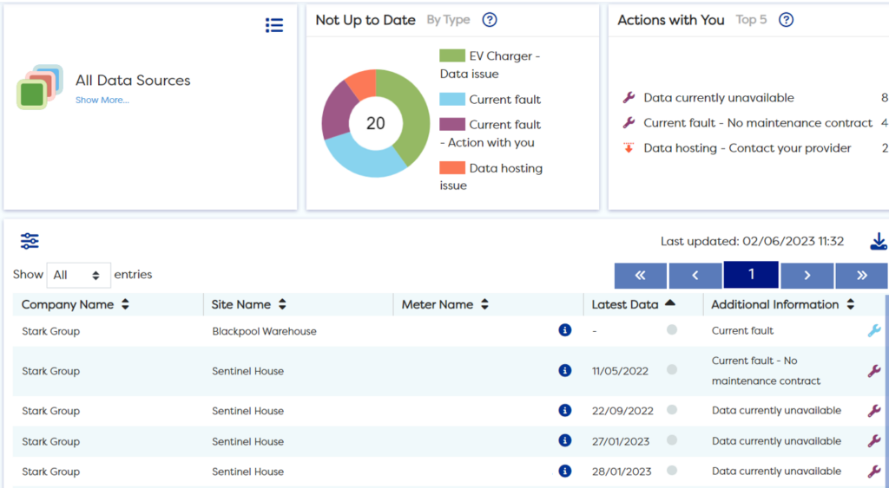This screenshot has width=889, height=488.
Task: Click wrench icon beside Current fault - No maintenance contract action
Action: pos(629,122)
